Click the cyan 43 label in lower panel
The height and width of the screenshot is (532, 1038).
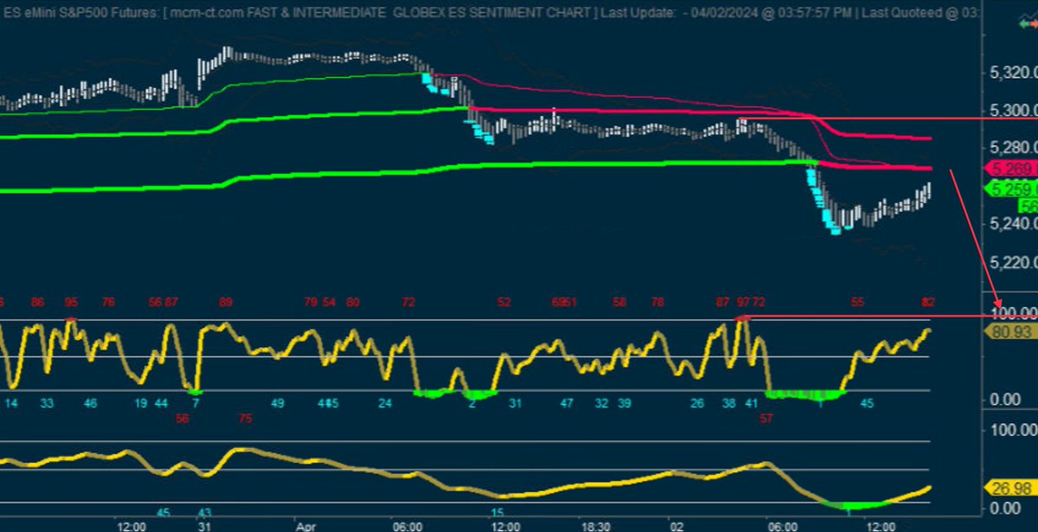point(204,512)
